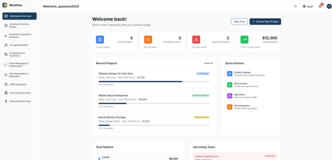
Task: Click the E-Signatures pen icon
Action: (x=6, y=54)
